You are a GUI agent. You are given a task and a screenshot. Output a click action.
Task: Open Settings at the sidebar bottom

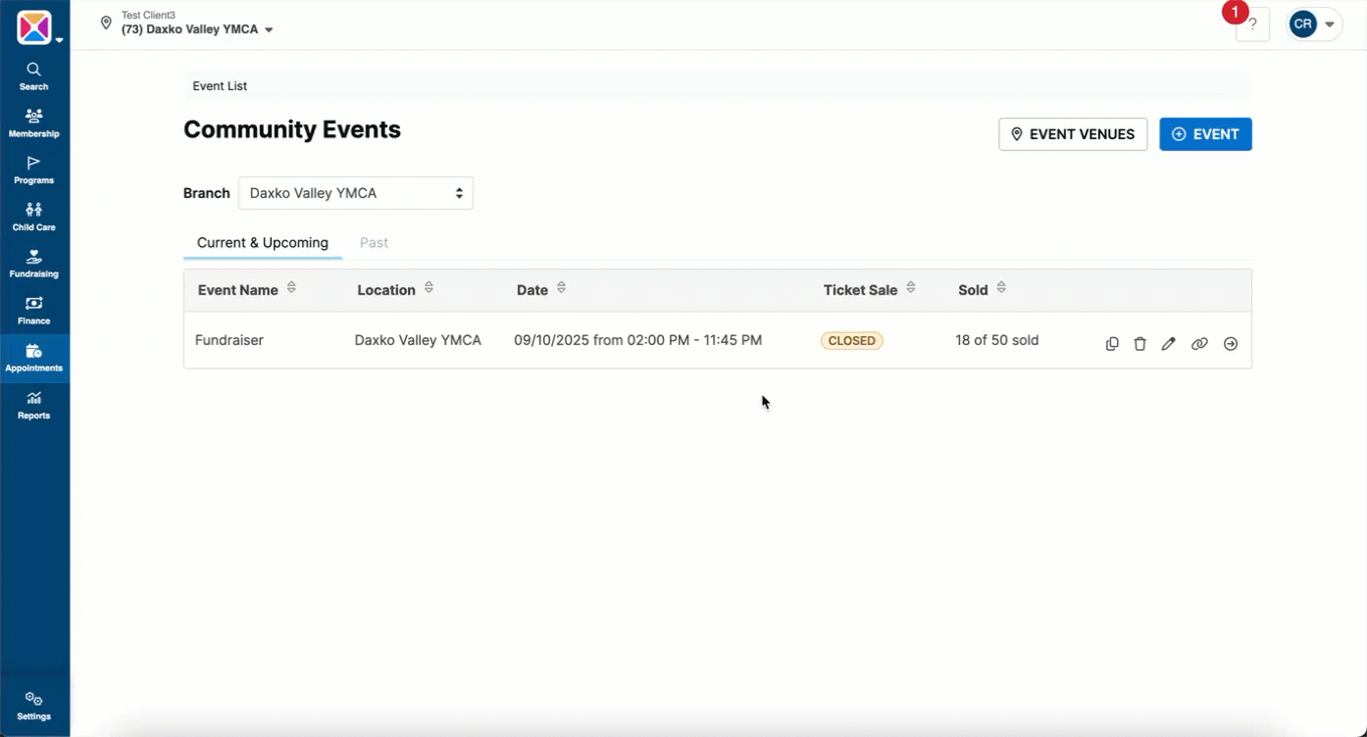click(x=33, y=706)
